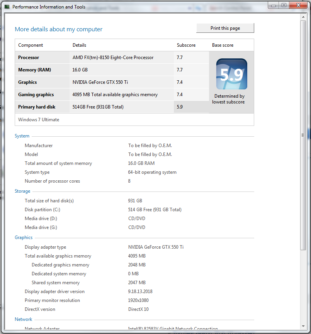The image size is (311, 334).
Task: Maximize the Performance Information window
Action: pyautogui.click(x=284, y=5)
